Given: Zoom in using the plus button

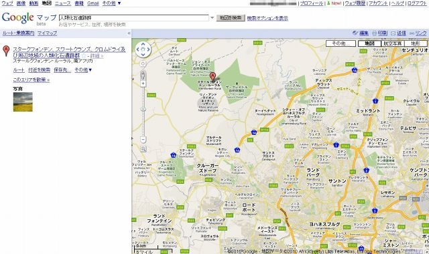Looking at the screenshot, I should [143, 84].
